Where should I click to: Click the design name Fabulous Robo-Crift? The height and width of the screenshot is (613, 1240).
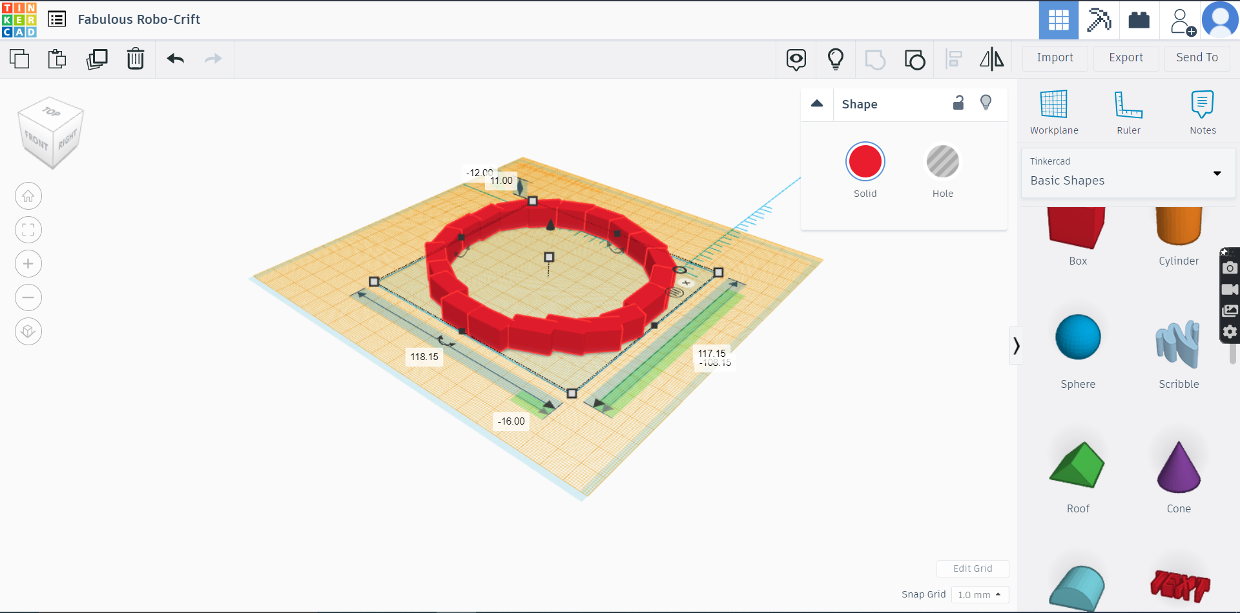139,19
